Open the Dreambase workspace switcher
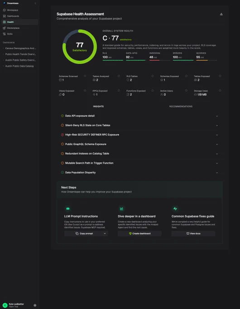Viewport: 240px width, 309px height. point(19,3)
